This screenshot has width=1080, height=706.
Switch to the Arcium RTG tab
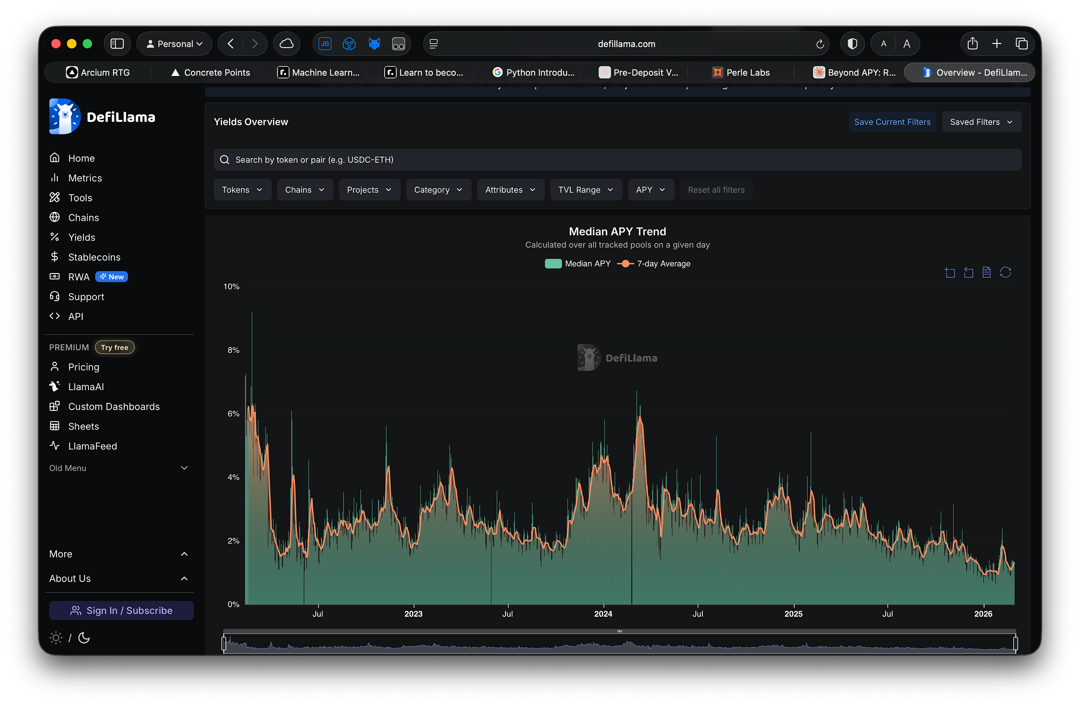(98, 73)
